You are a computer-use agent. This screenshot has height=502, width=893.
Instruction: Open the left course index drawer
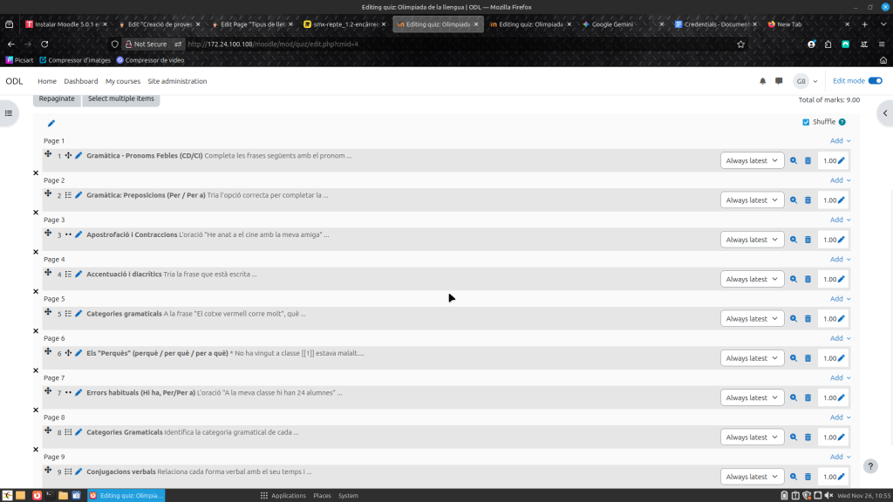click(x=8, y=112)
